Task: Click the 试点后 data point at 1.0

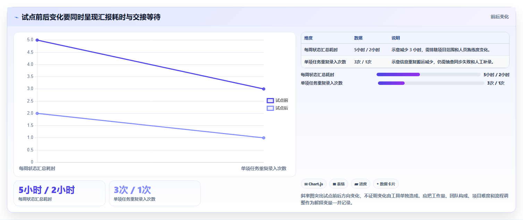Action: click(x=264, y=138)
